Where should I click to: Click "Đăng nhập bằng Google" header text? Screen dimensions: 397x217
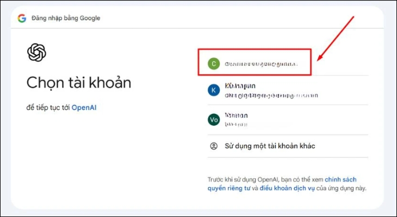click(66, 18)
